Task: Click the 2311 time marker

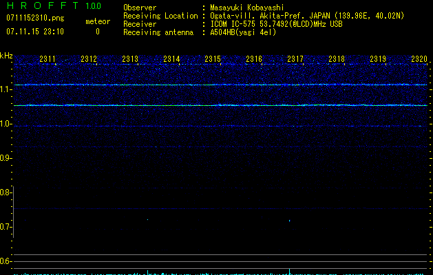Action: (x=47, y=60)
